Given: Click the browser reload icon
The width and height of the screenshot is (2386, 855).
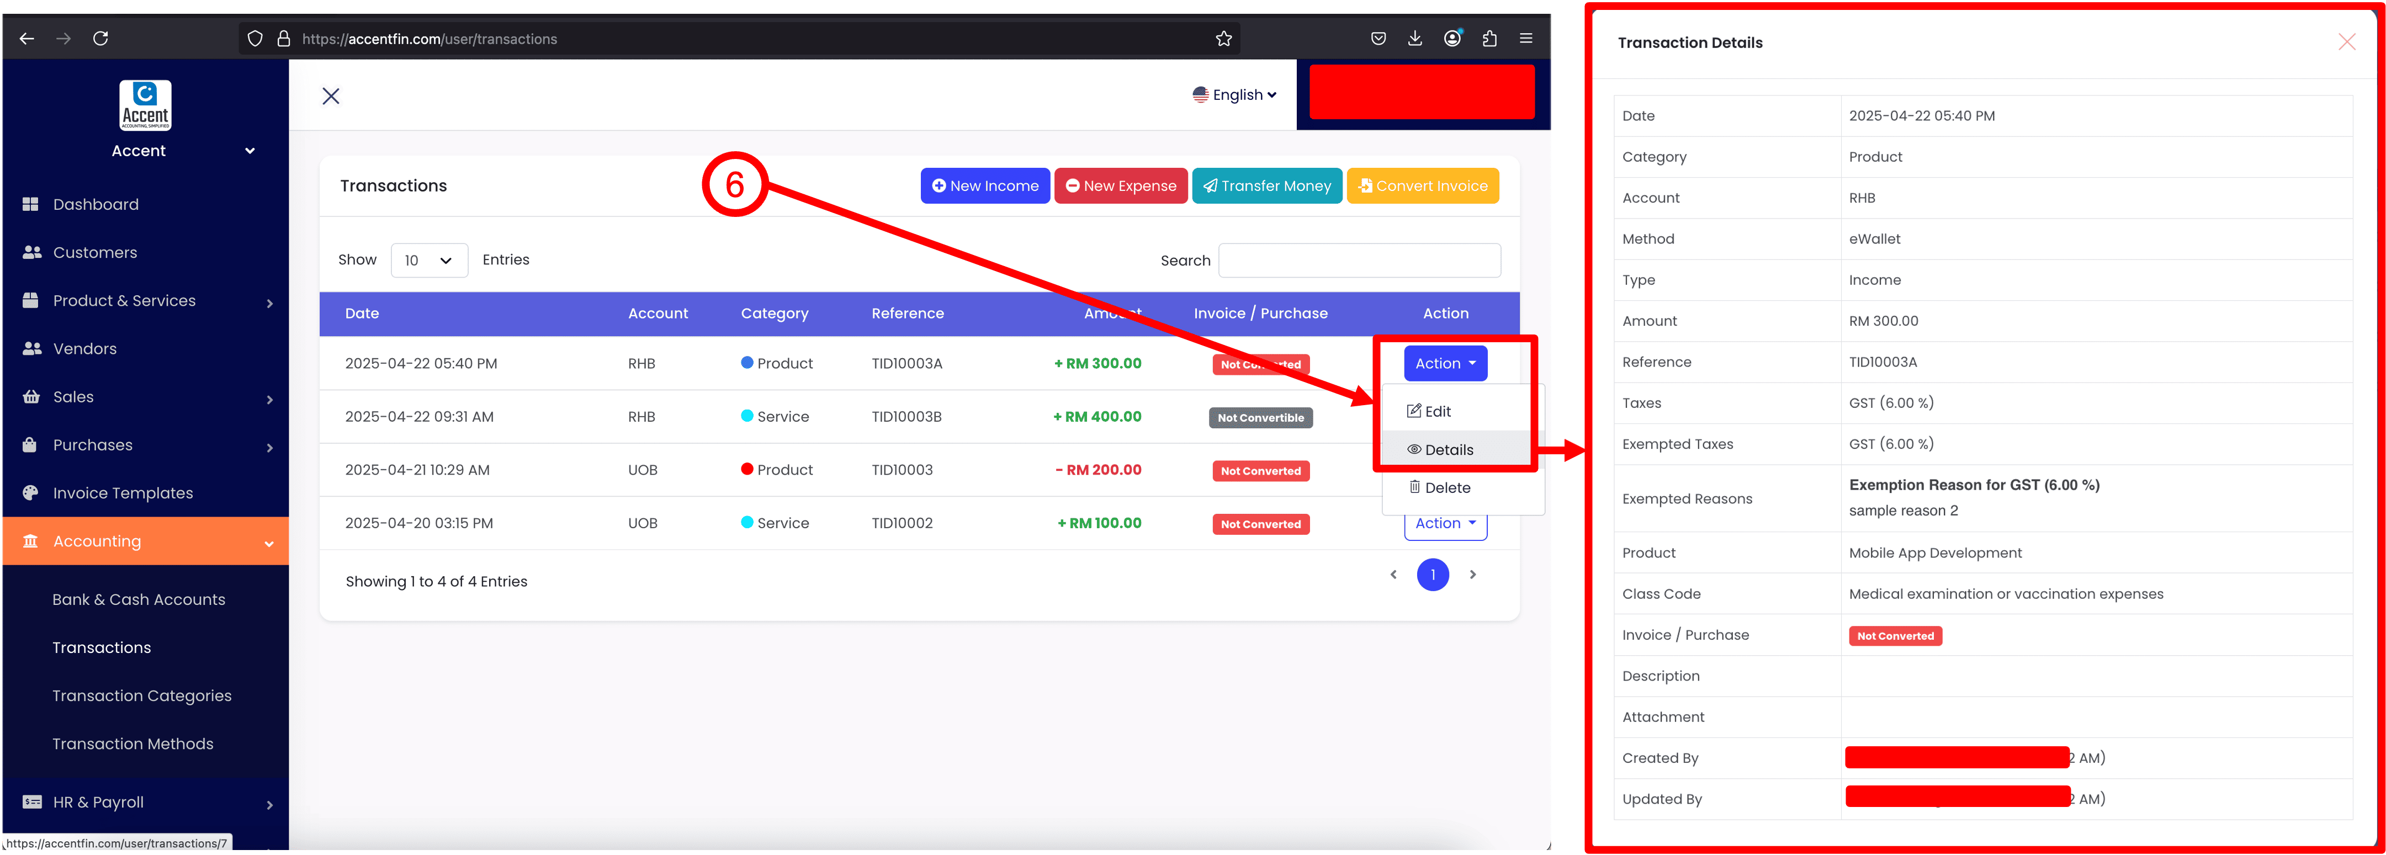Looking at the screenshot, I should coord(101,39).
